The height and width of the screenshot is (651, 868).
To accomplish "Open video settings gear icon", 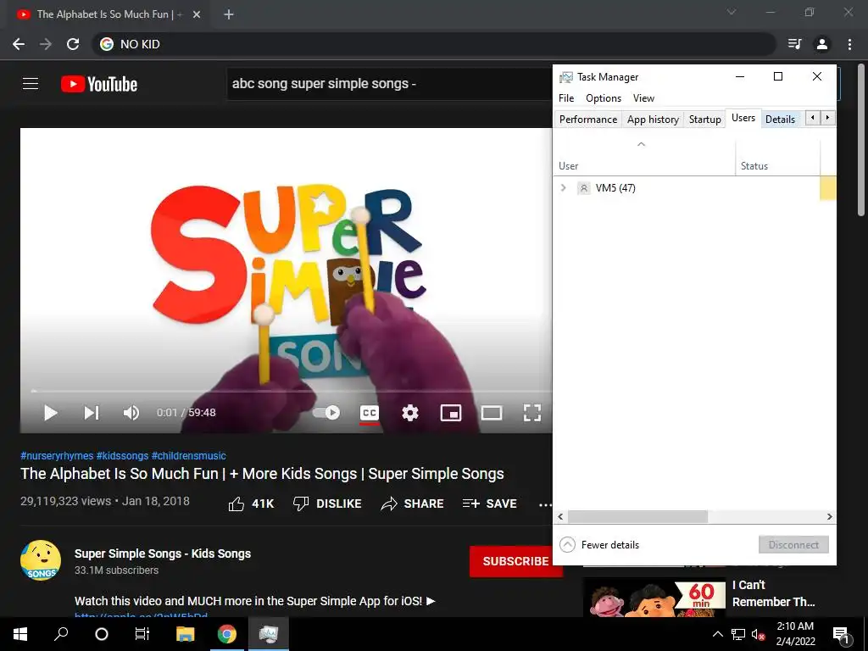I will (x=410, y=413).
